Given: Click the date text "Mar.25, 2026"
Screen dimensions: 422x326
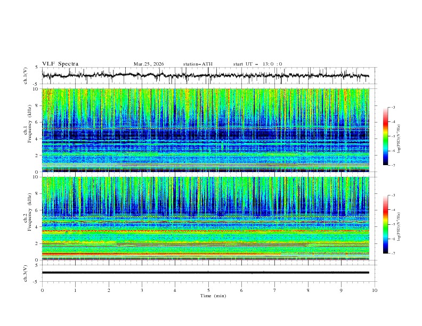Looking at the screenshot, I should (149, 64).
